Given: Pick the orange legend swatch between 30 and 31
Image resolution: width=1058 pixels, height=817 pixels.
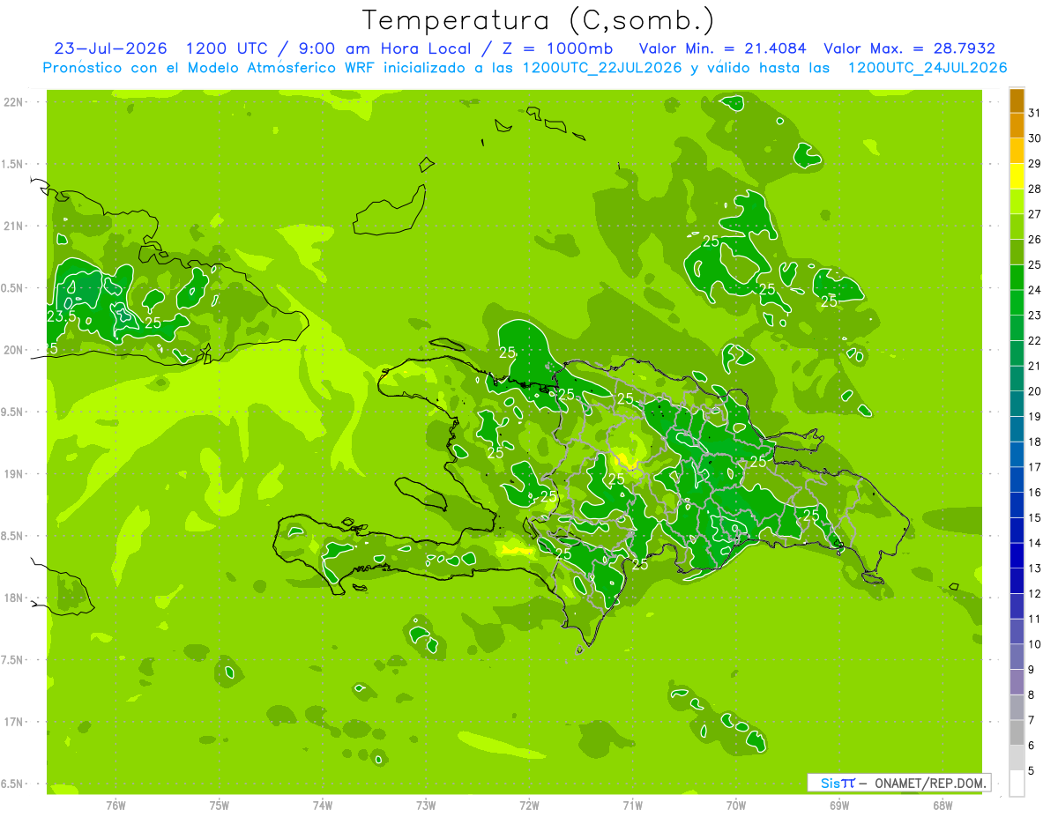Looking at the screenshot, I should (x=1017, y=126).
